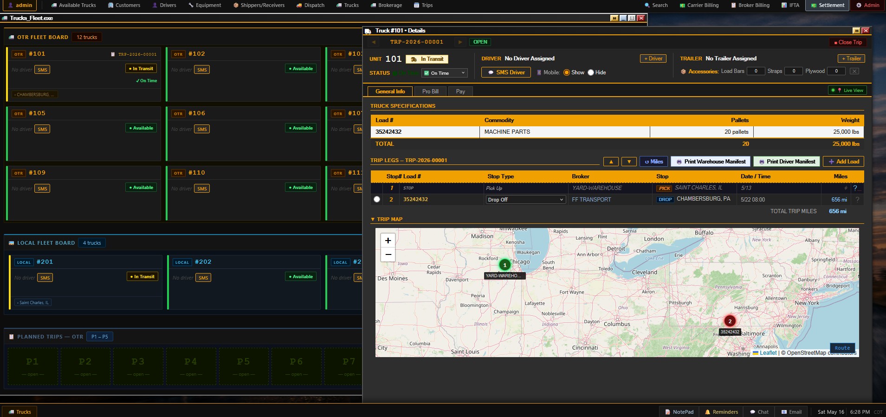Screen dimensions: 886x417
Task: Click the Load Bars quantity field
Action: 756,71
